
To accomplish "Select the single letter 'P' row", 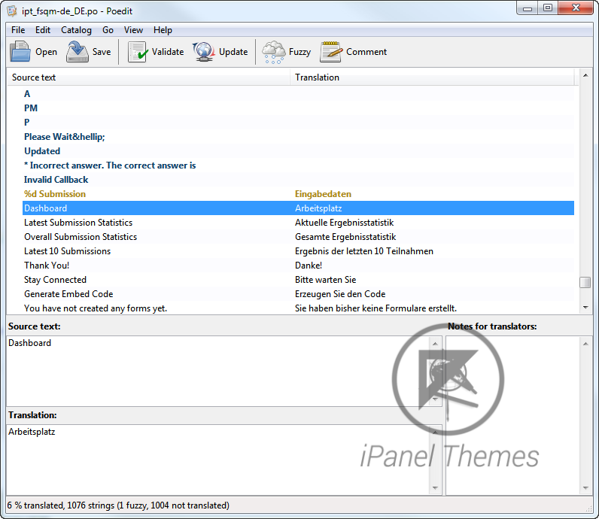I will click(x=298, y=122).
